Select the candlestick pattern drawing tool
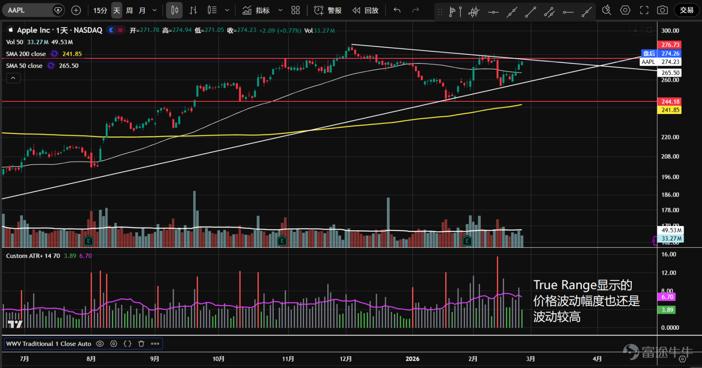Viewport: 702px width, 368px height. pos(474,12)
